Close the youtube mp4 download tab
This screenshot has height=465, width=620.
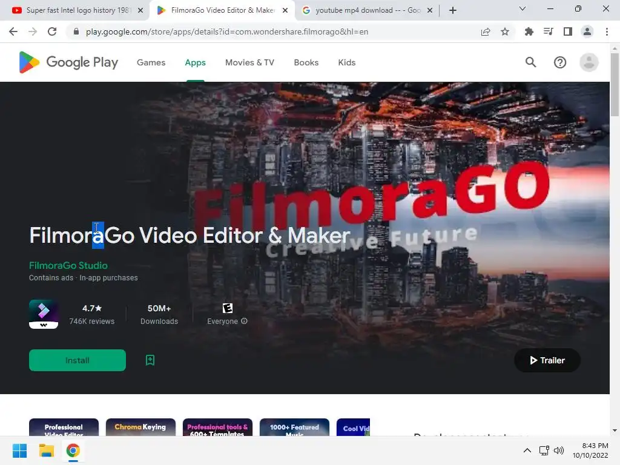430,10
